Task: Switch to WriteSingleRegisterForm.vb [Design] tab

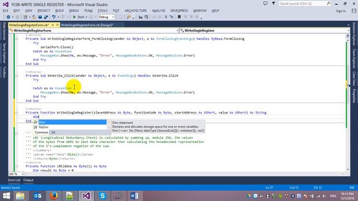Action: tap(87, 25)
